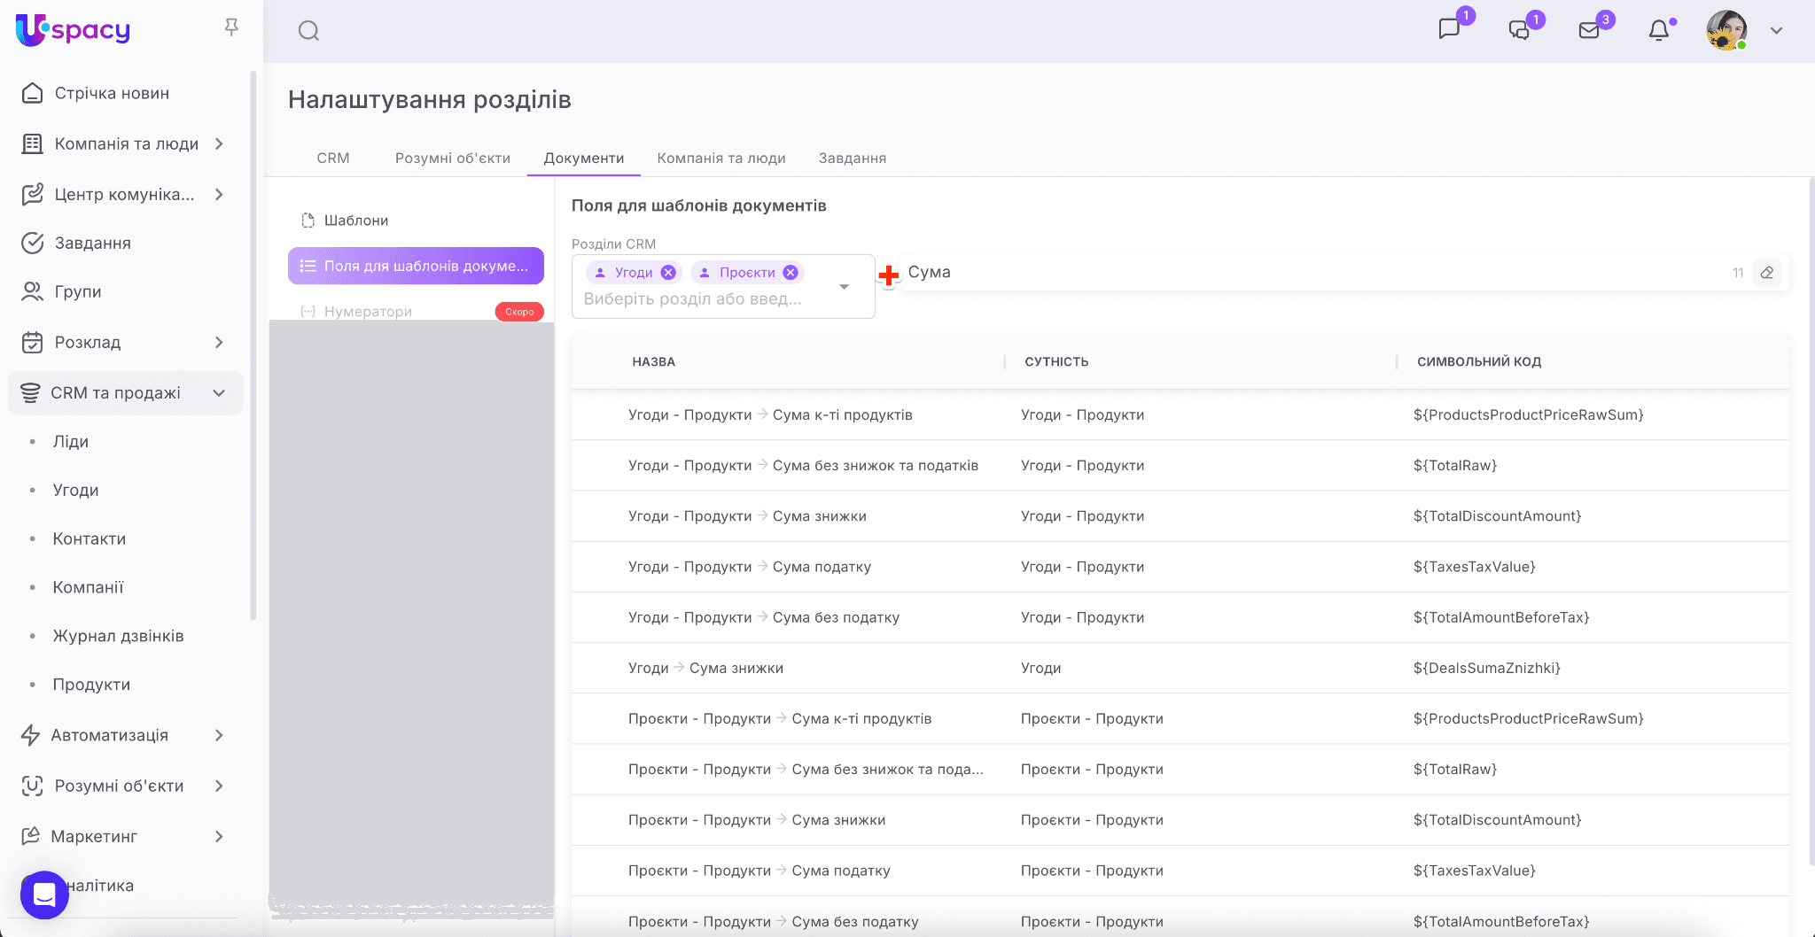Screen dimensions: 1815x937
Task: Pin the sidebar with pin icon
Action: pos(231,28)
